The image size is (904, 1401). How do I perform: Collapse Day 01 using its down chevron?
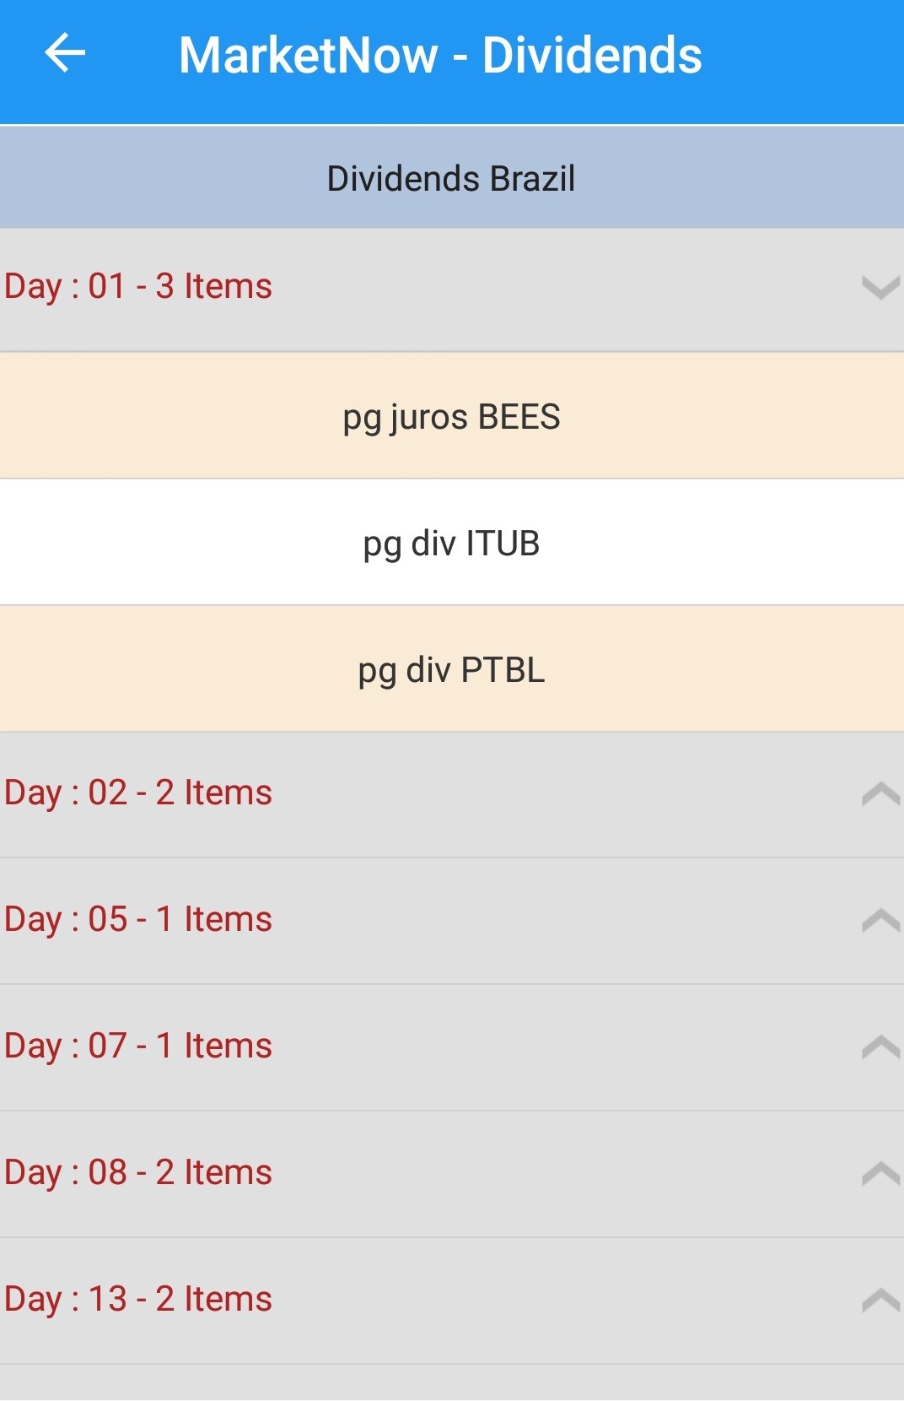click(880, 288)
